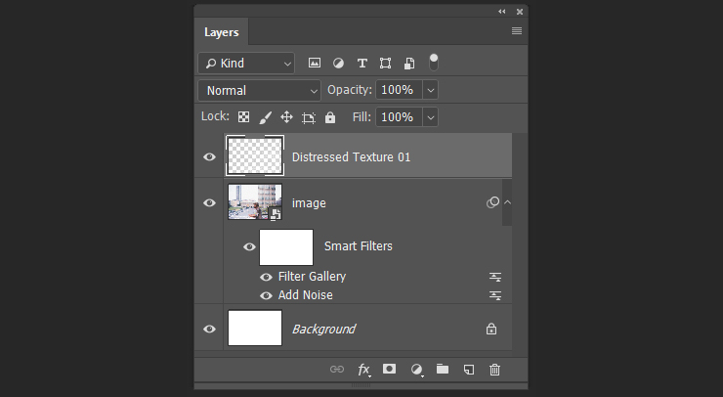Select Distressed Texture 01 layer thumbnail

click(x=255, y=156)
